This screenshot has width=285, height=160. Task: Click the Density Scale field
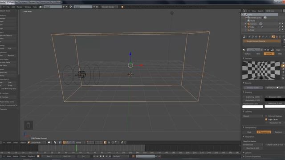(275, 88)
